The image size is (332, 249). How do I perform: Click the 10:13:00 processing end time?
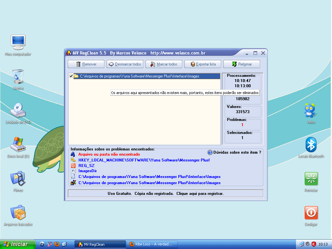point(243,86)
